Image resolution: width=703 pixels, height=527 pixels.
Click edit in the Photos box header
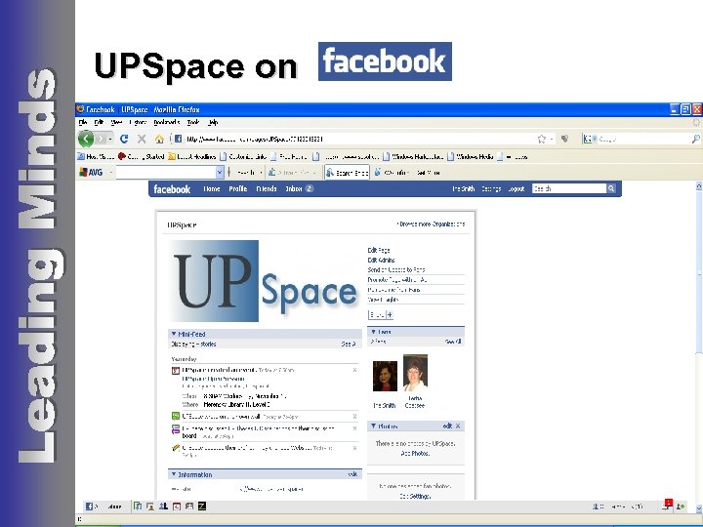[447, 426]
